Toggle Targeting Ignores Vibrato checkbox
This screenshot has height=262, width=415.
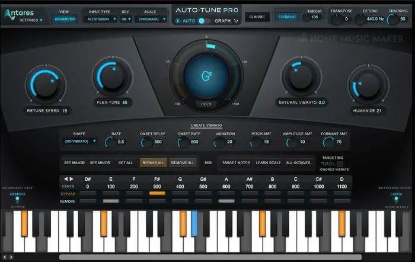click(x=339, y=164)
